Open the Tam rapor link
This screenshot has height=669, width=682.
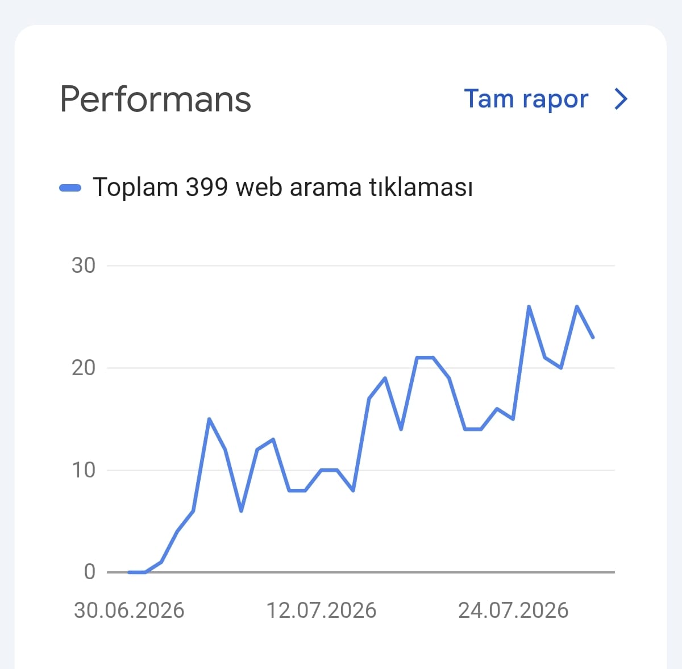[526, 99]
